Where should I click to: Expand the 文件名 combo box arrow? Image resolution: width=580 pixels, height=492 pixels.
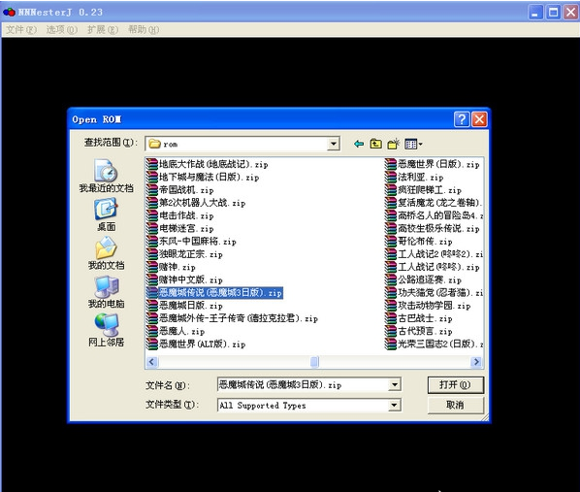click(395, 385)
